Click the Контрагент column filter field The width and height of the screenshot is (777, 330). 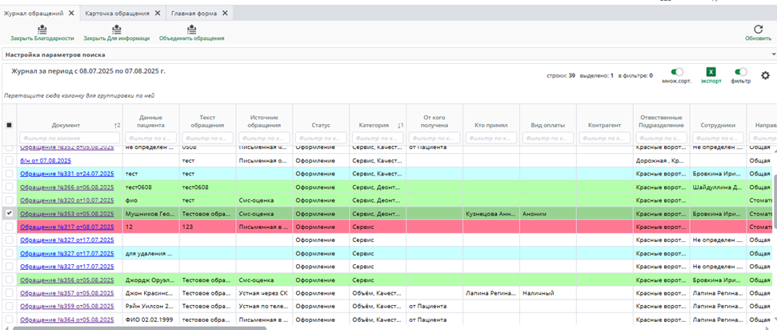click(604, 138)
